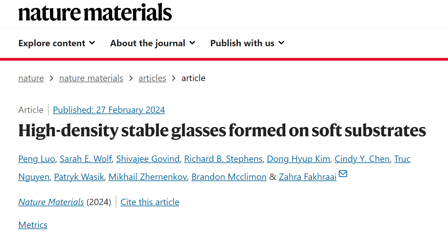View the article Metrics
The height and width of the screenshot is (245, 448).
point(33,225)
